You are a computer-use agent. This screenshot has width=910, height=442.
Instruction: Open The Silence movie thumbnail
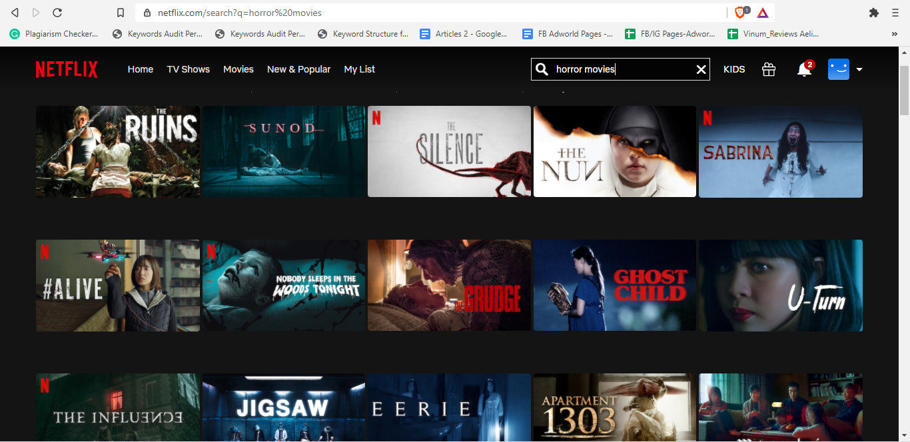click(x=450, y=152)
